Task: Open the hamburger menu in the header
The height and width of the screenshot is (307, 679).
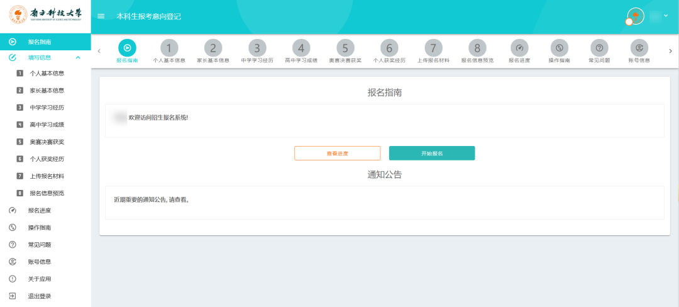Action: coord(101,16)
